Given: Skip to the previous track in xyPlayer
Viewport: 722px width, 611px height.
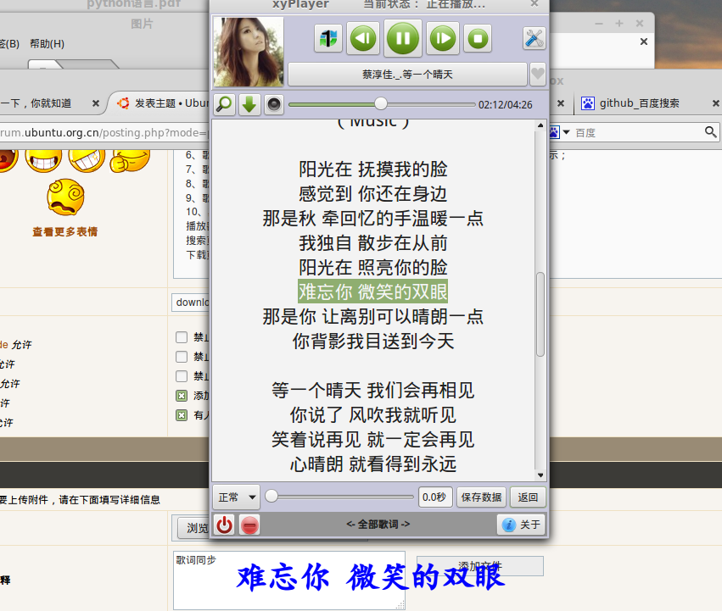Looking at the screenshot, I should coord(363,38).
